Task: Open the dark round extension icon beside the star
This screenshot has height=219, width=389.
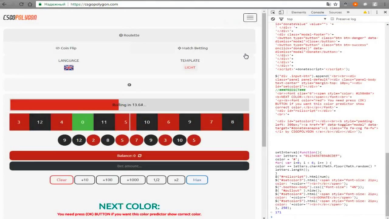Action: (x=346, y=4)
